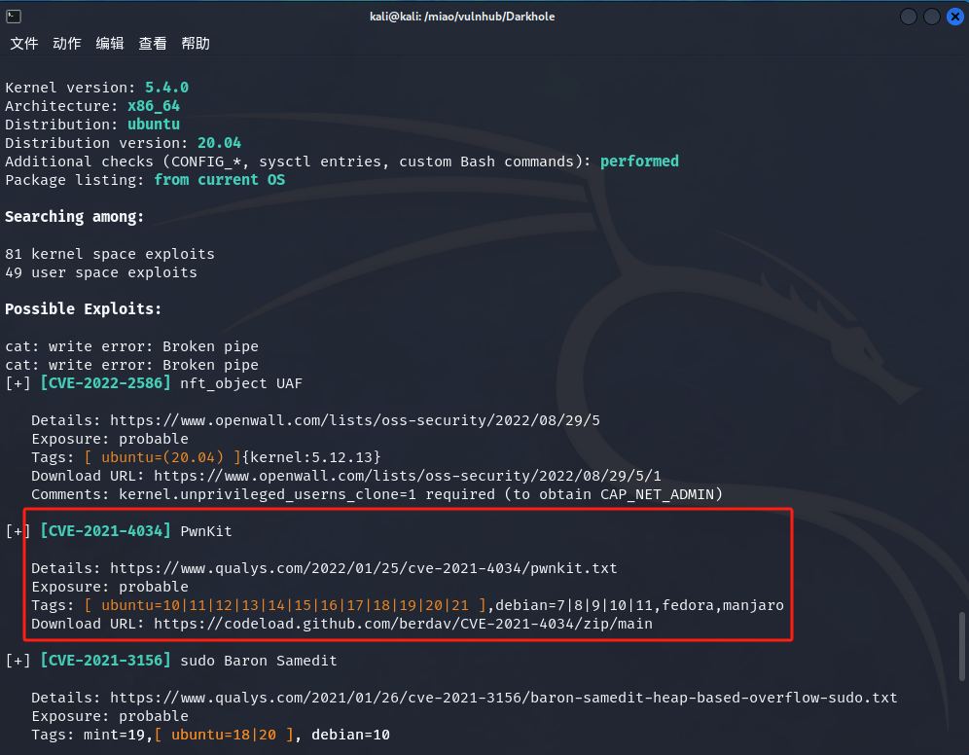Open the openwall Download URL ending in /5/1
This screenshot has height=755, width=969.
coord(407,476)
